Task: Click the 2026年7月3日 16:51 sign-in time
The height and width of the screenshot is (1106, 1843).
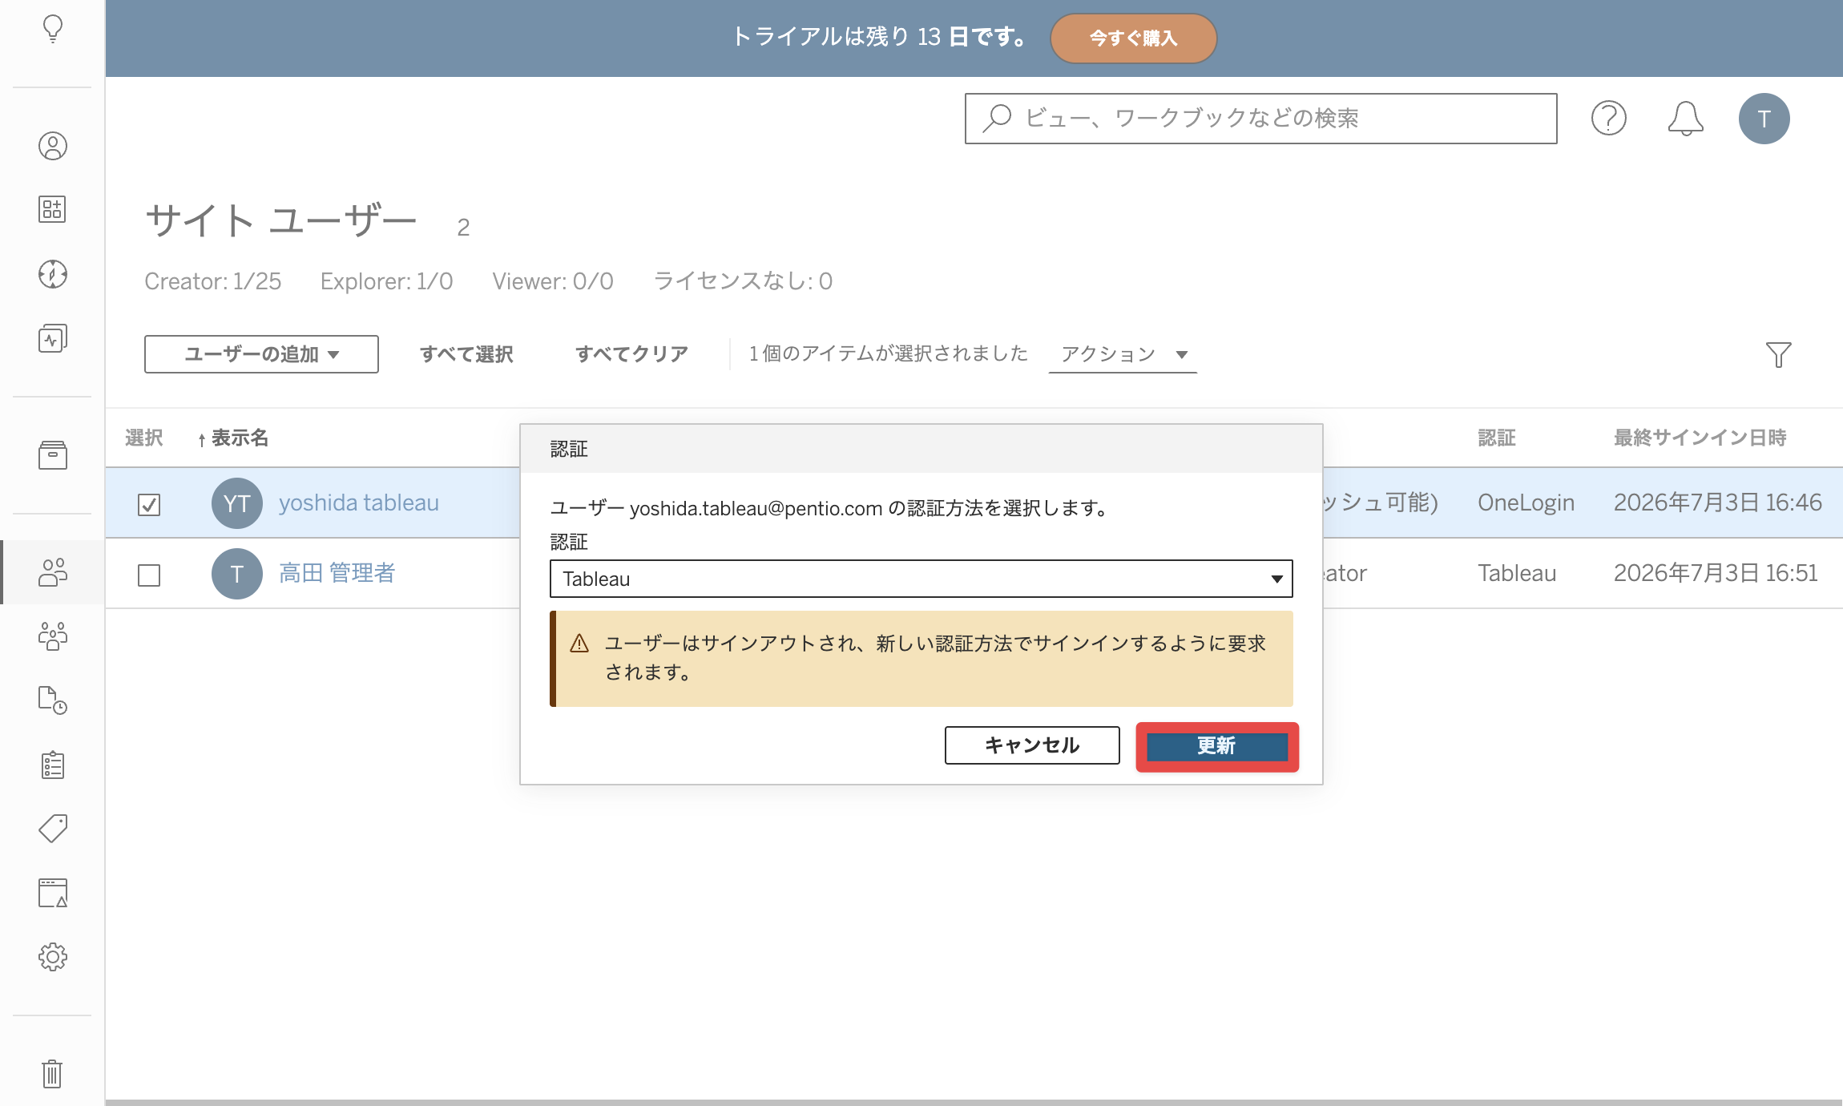Action: 1716,573
